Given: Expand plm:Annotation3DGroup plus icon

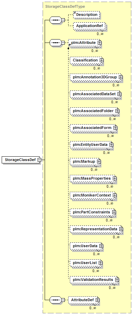Looking at the screenshot, I should (121, 77).
